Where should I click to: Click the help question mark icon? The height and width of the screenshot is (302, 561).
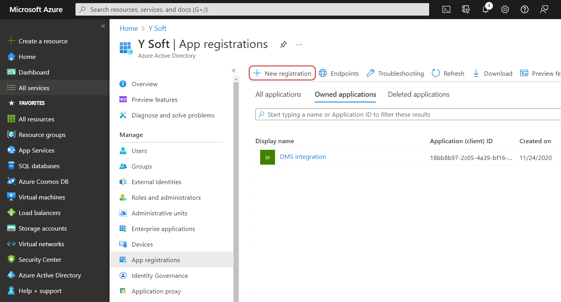pos(525,9)
